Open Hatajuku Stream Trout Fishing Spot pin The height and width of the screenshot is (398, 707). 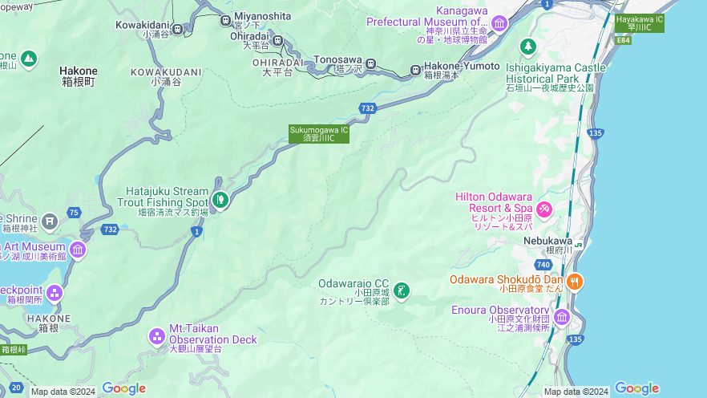(x=220, y=200)
